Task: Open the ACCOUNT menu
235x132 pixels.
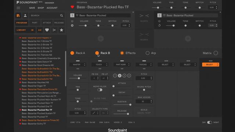Action: point(52,8)
